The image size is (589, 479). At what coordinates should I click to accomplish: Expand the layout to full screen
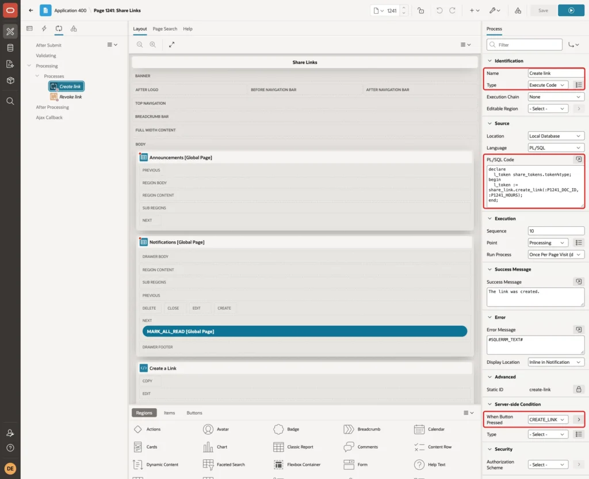tap(171, 44)
